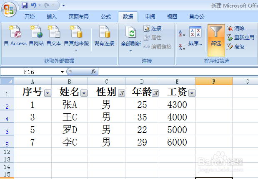Select the age cell 22
The width and height of the screenshot is (258, 179).
142,129
